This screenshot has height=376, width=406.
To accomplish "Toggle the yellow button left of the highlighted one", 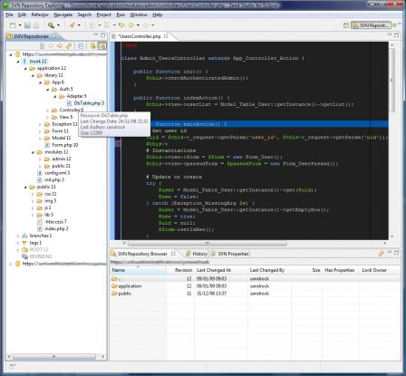I will click(93, 46).
